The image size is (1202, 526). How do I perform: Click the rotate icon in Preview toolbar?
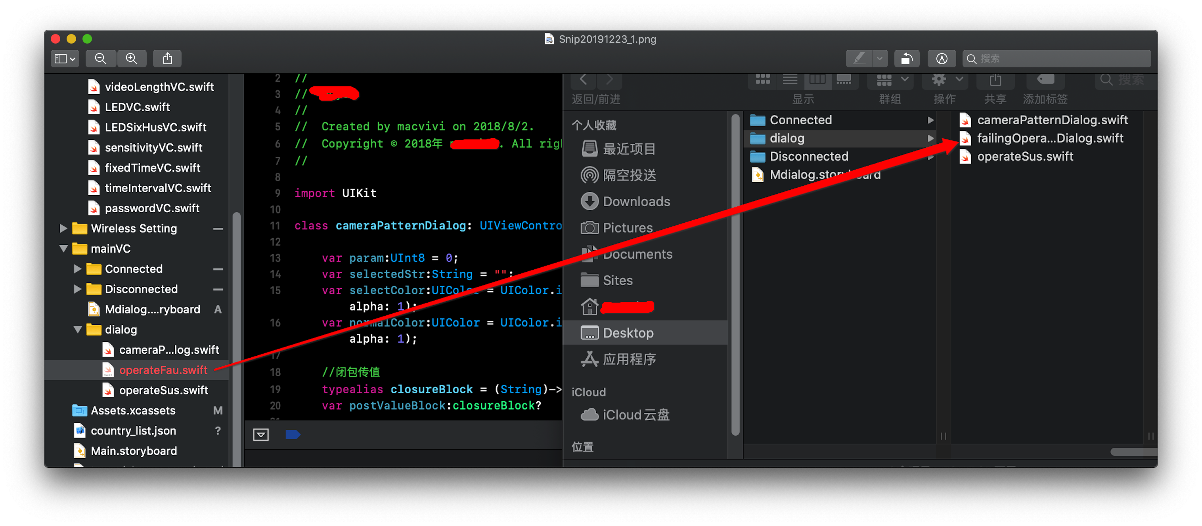pos(906,59)
